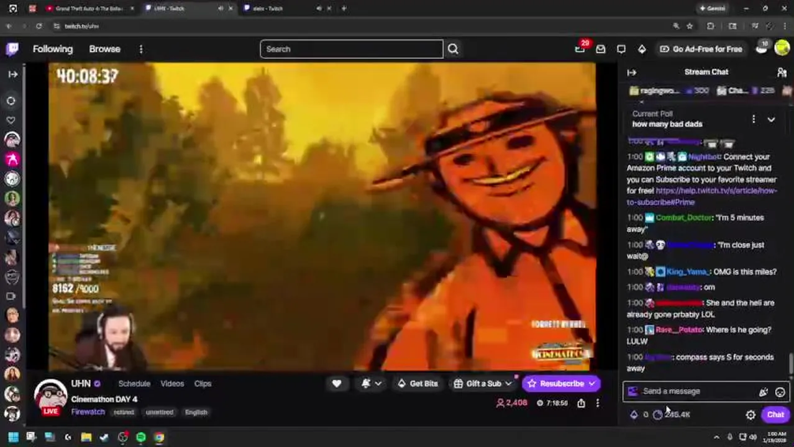
Task: Expand the Resubscribe options chevron
Action: [592, 384]
